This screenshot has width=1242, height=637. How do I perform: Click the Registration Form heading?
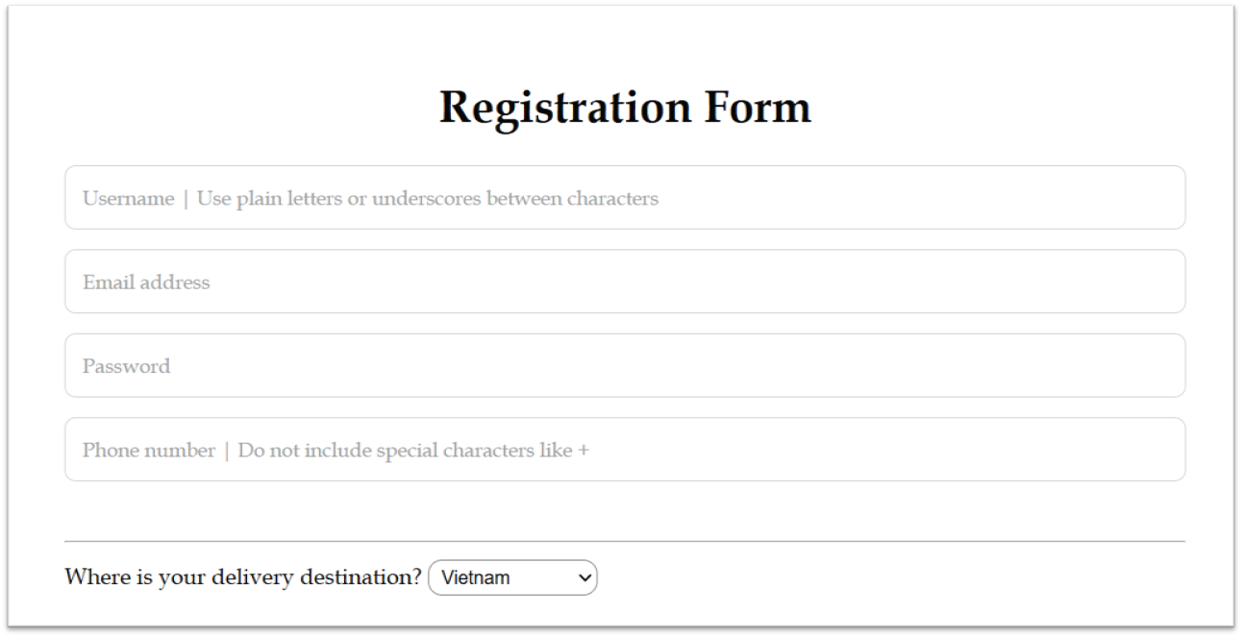[x=624, y=106]
